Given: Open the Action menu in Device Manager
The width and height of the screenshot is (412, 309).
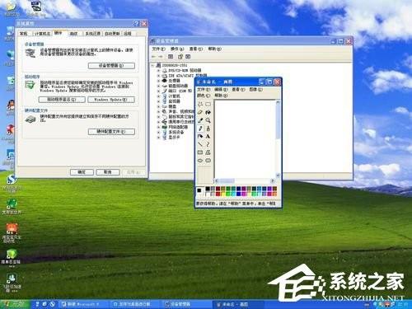Looking at the screenshot, I should click(x=177, y=49).
